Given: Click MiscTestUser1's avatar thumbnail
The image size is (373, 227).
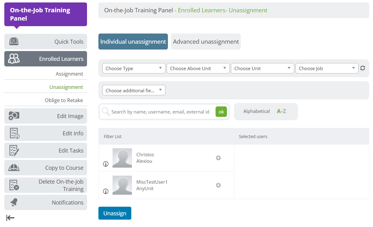Looking at the screenshot, I should tap(122, 185).
